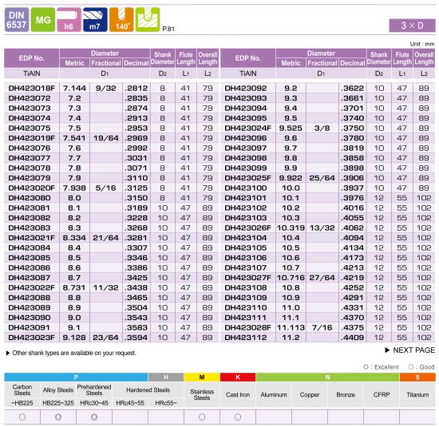Image resolution: width=439 pixels, height=427 pixels.
Task: Click the left EDP No. column header
Action: click(32, 58)
